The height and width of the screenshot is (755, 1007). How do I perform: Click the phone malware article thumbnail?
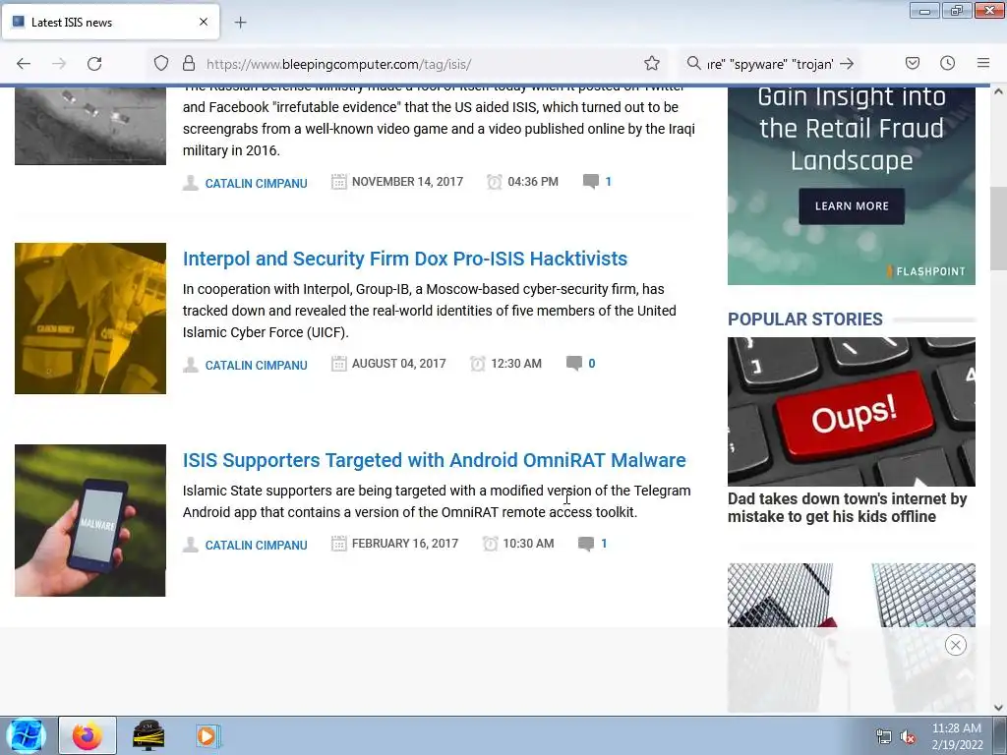tap(90, 520)
